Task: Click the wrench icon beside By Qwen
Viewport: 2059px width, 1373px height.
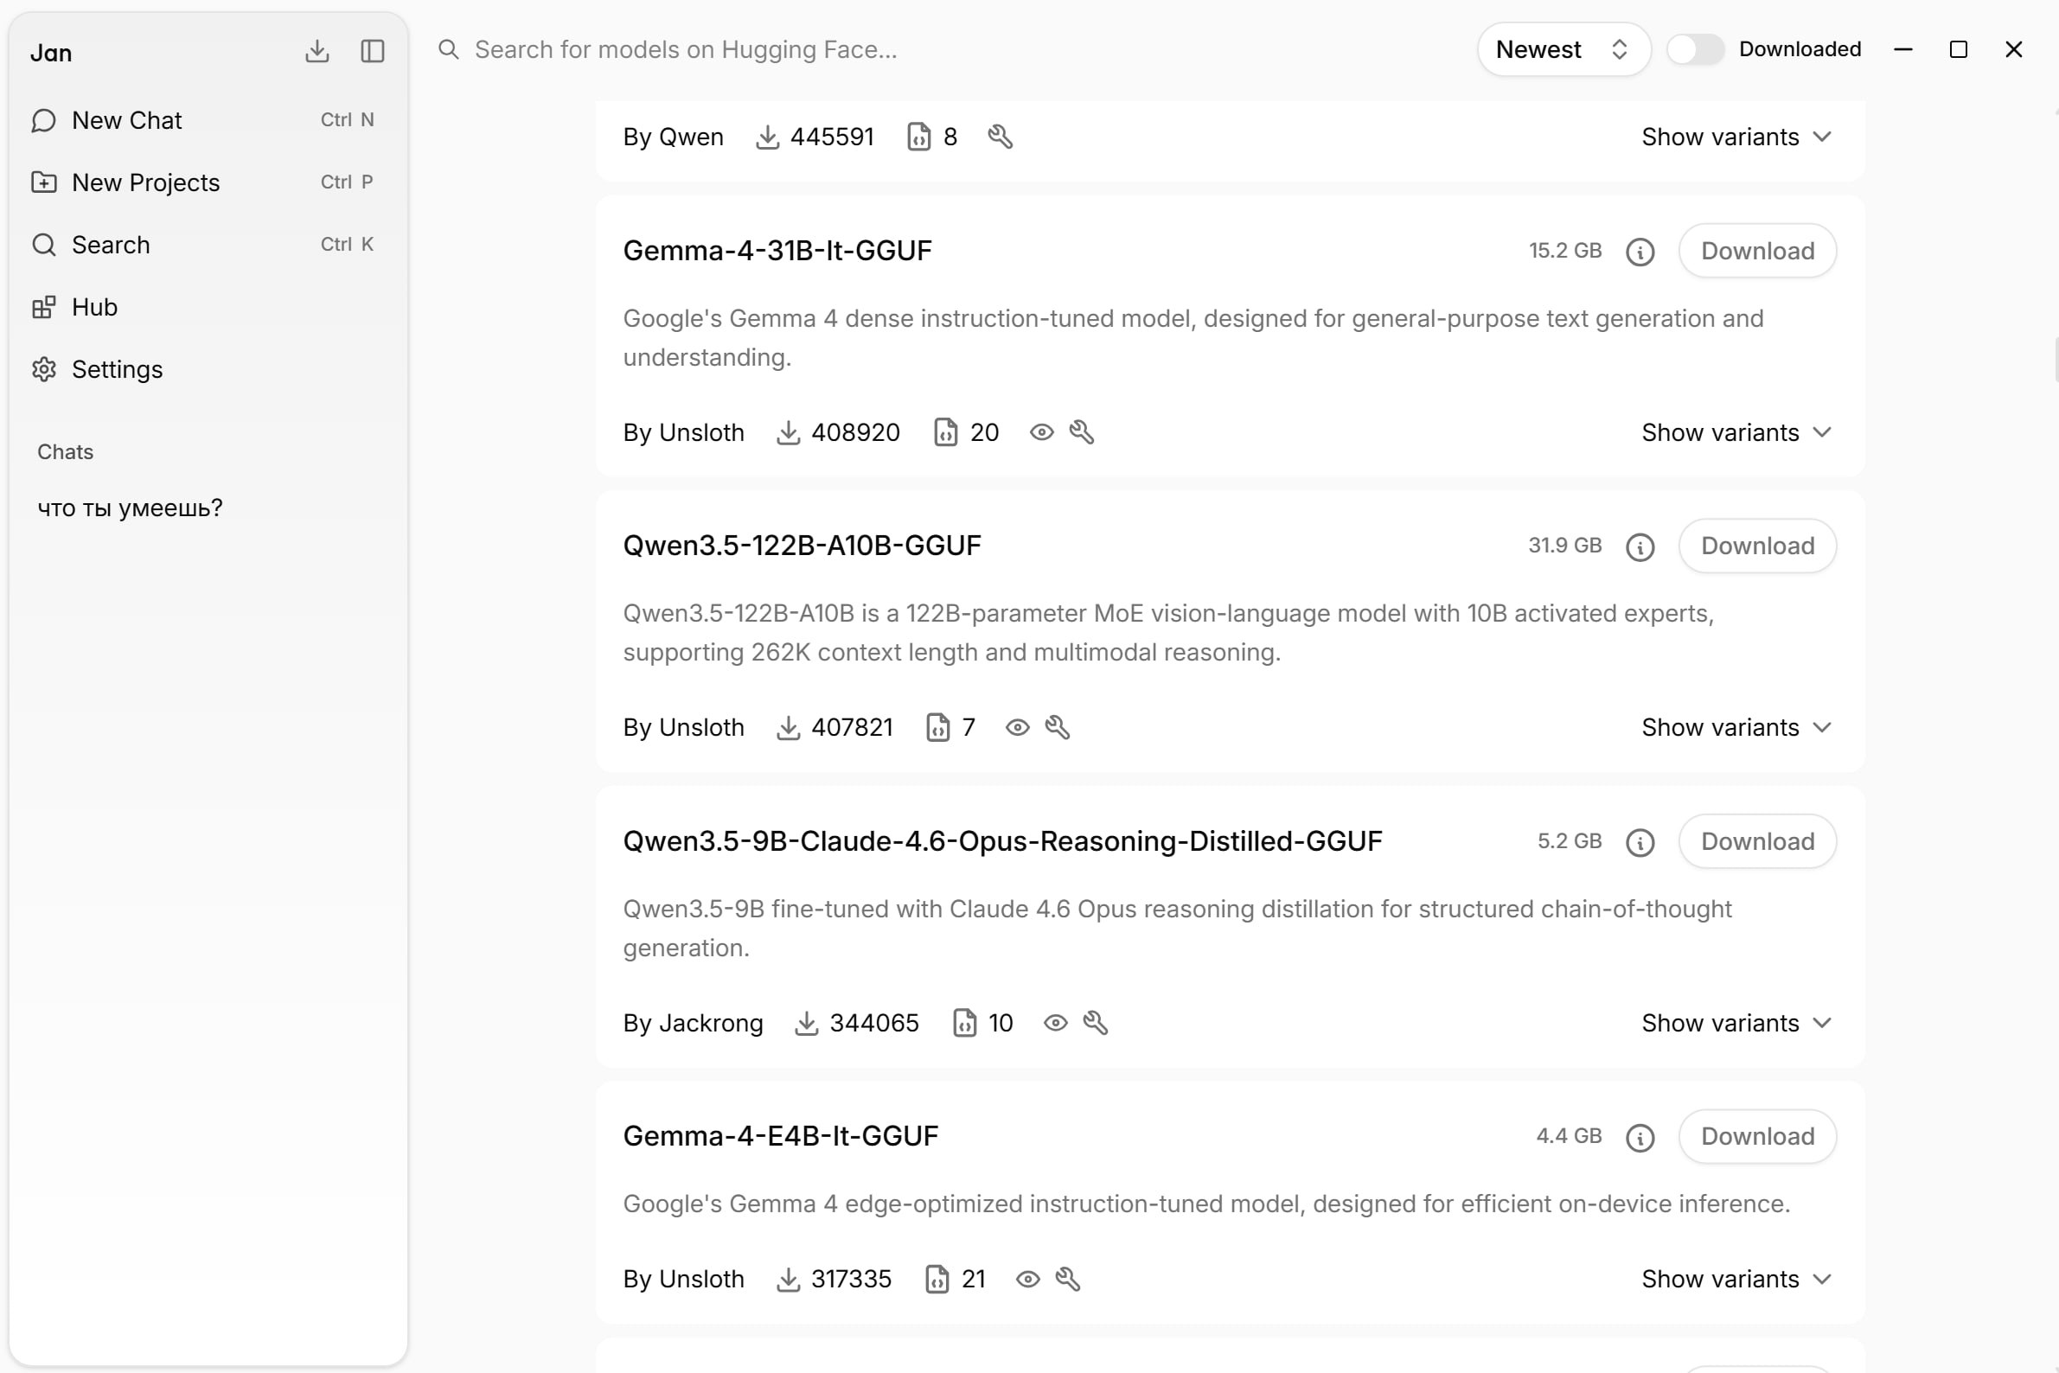Action: click(1001, 137)
